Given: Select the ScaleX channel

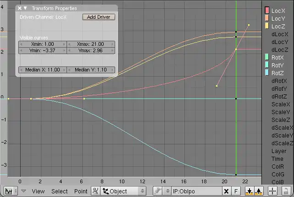Looking at the screenshot, I should coord(281,104).
